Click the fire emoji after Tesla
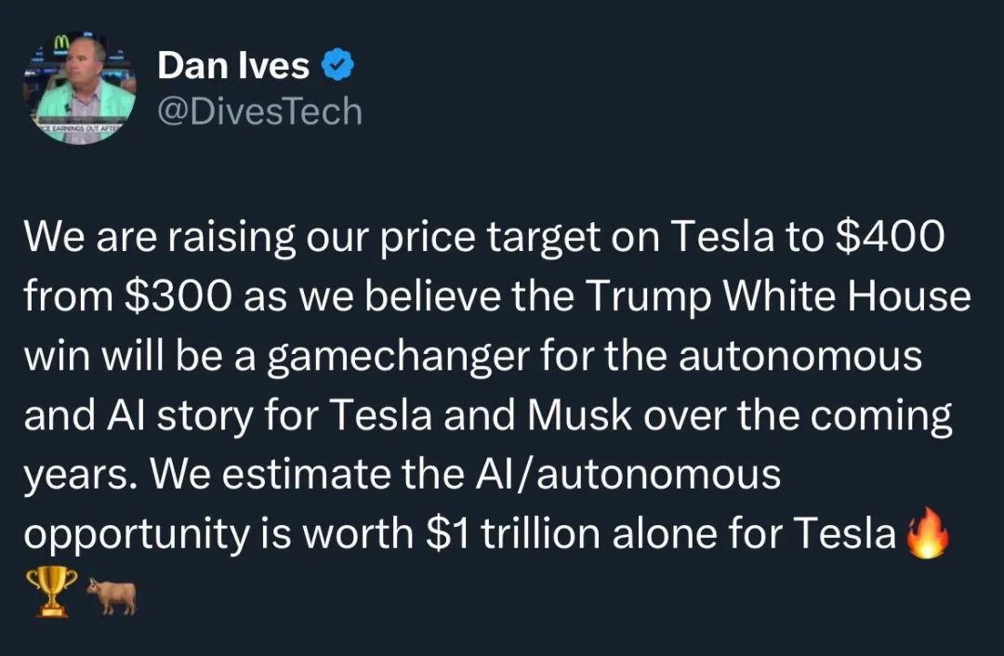Image resolution: width=1004 pixels, height=656 pixels. point(927,532)
